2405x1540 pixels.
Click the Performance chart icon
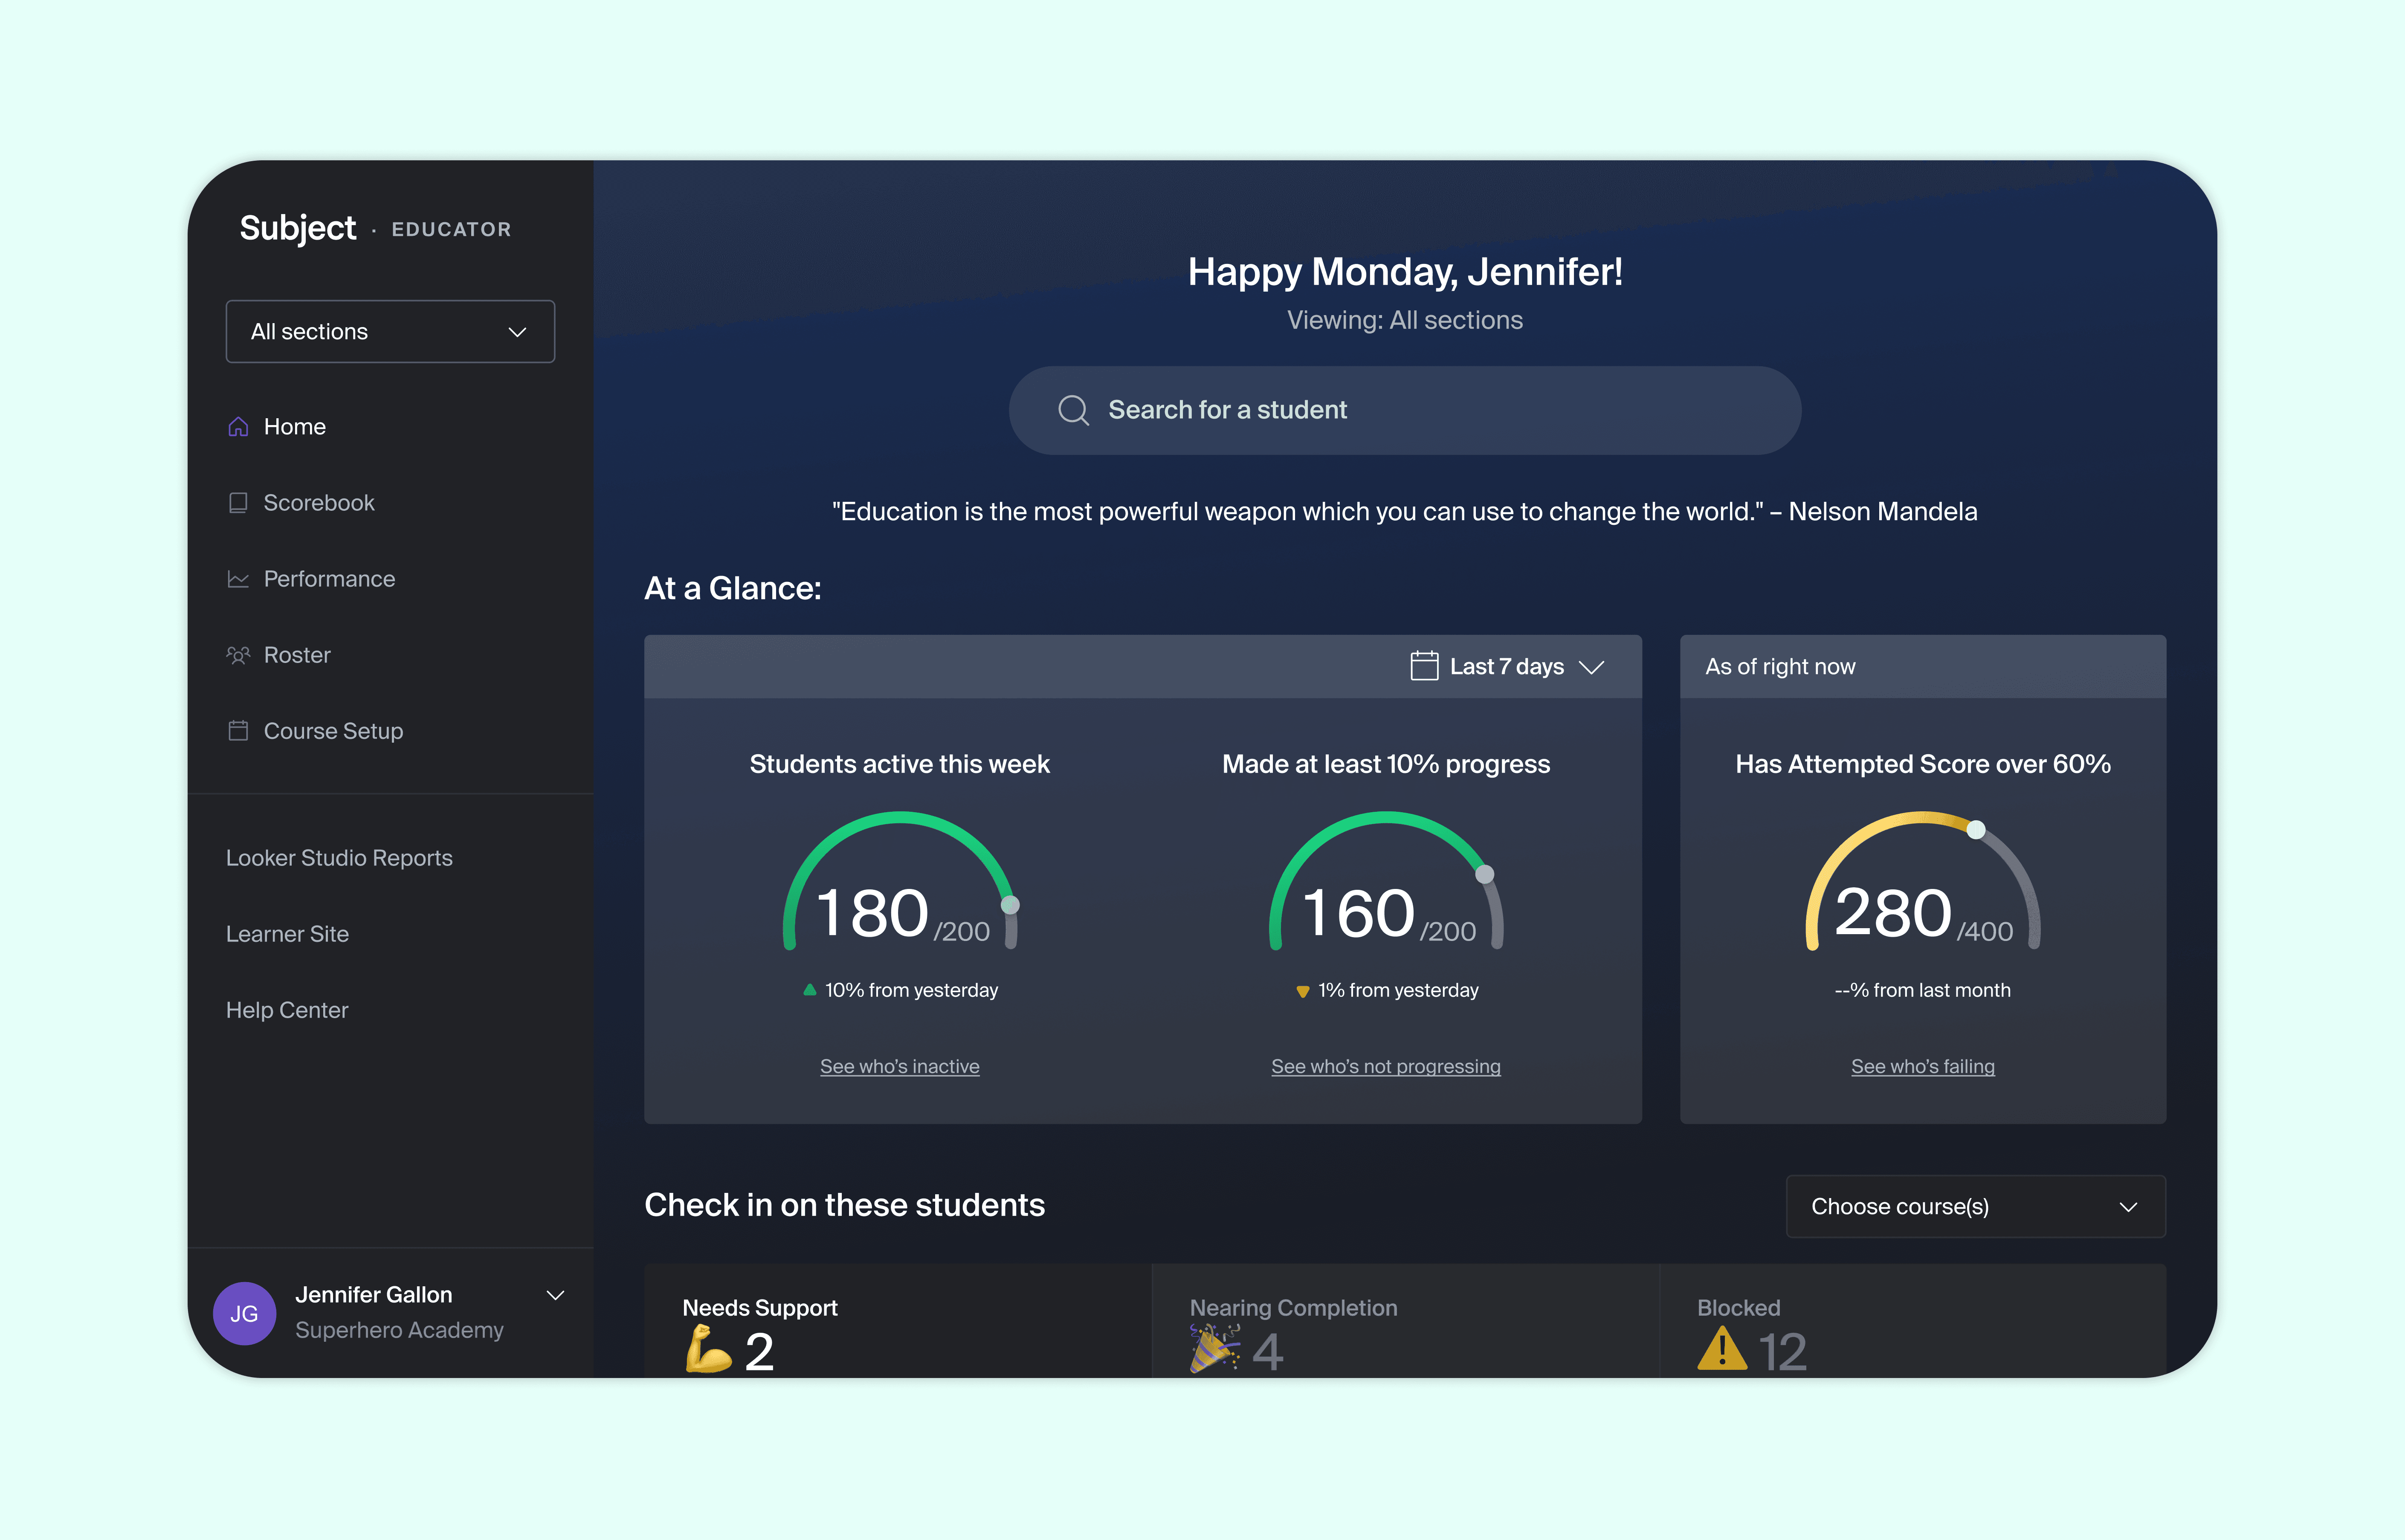(x=238, y=579)
